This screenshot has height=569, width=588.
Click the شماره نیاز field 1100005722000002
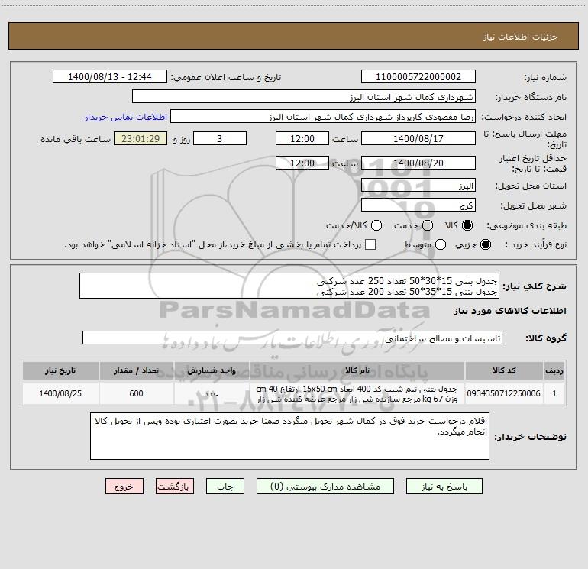click(x=418, y=76)
